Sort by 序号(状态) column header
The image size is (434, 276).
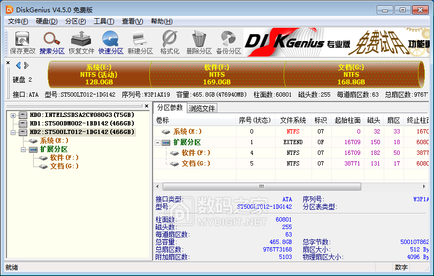[x=255, y=120]
